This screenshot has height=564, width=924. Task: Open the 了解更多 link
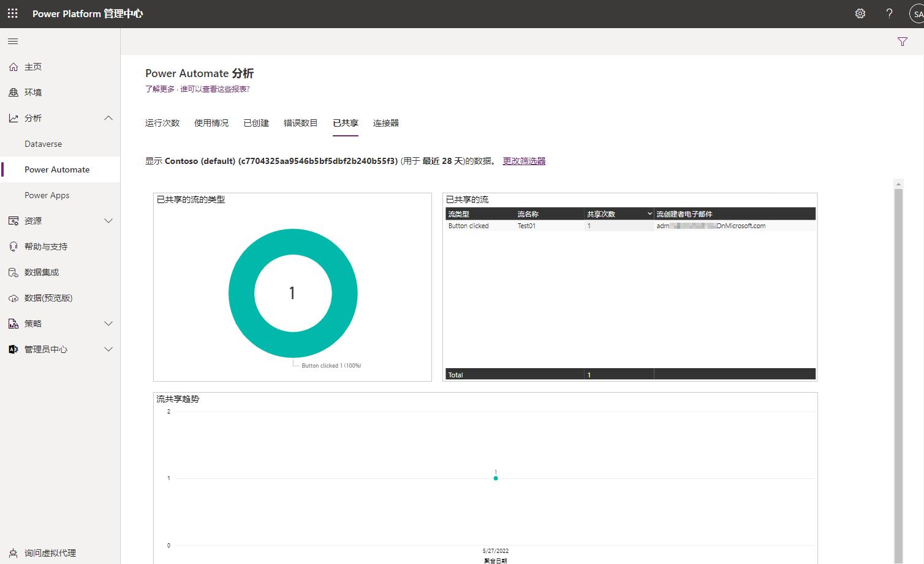tap(160, 89)
